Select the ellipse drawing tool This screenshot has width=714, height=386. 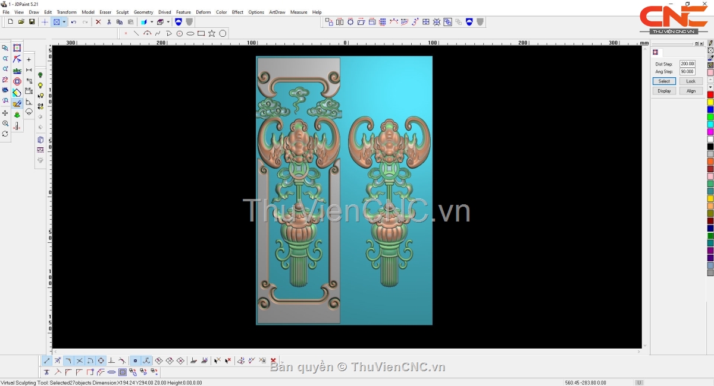(190, 33)
